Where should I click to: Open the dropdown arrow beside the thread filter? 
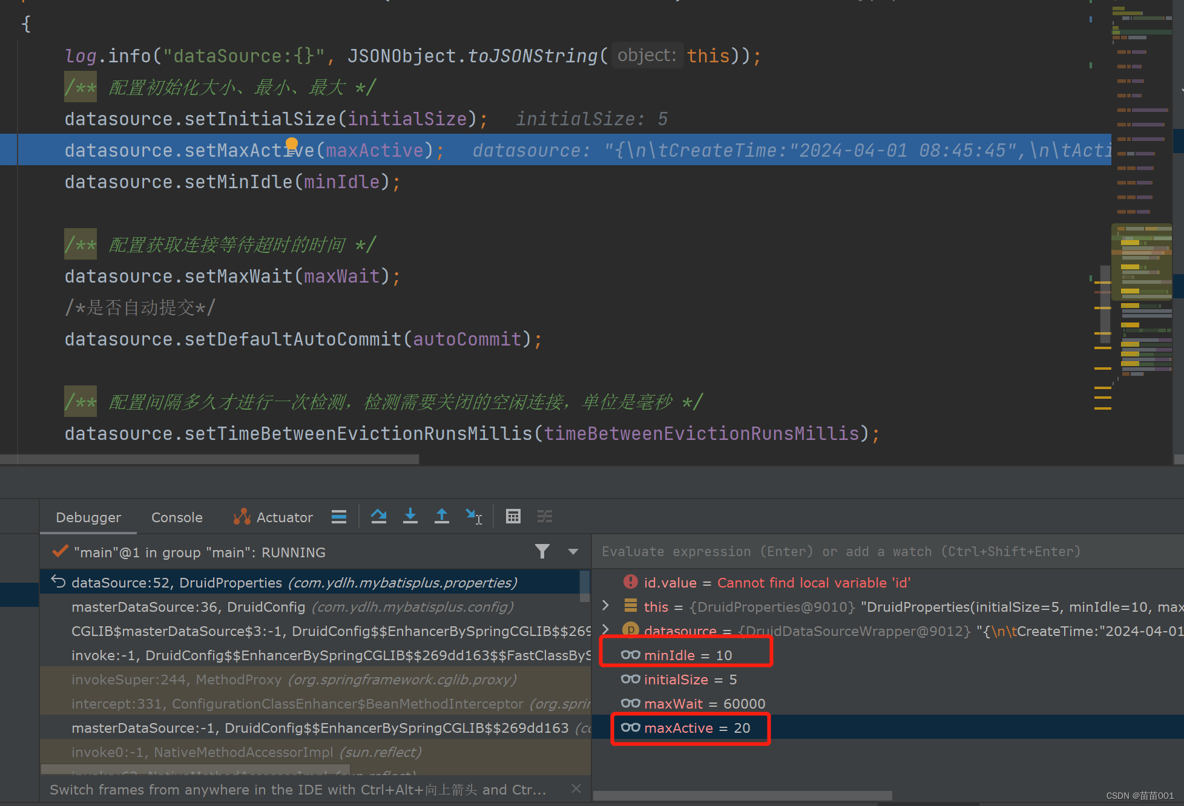573,551
